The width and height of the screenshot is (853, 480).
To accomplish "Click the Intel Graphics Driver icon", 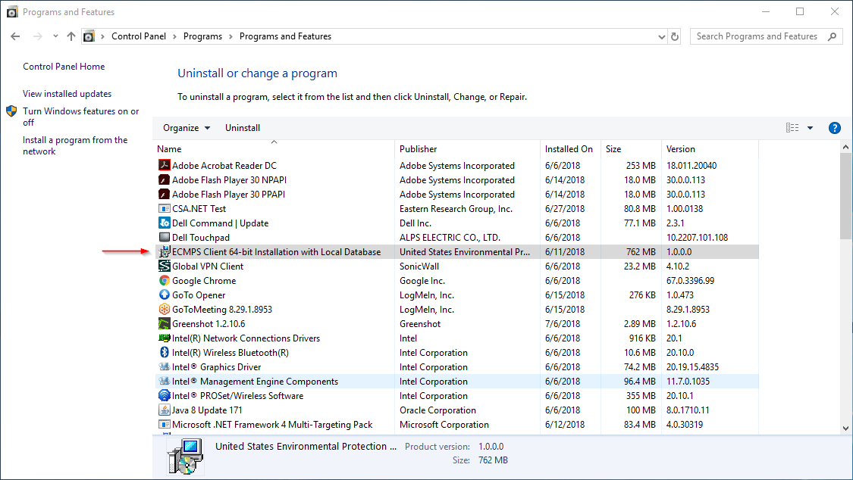I will (165, 366).
